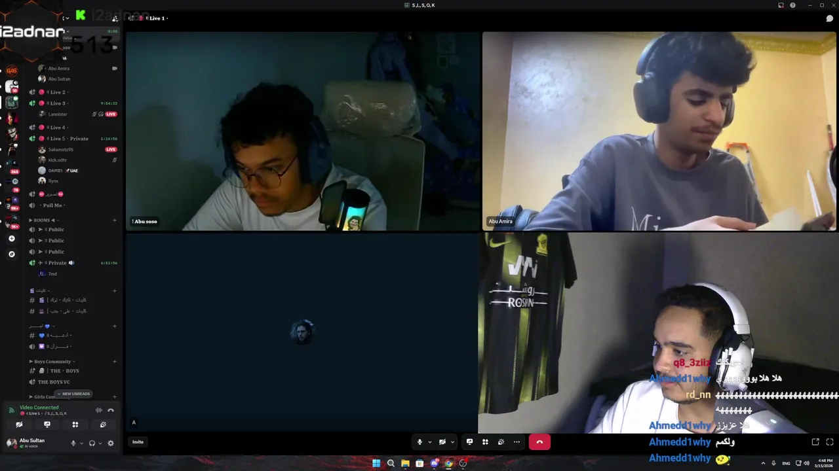Mute mic in Abu Sultan user panel
Image resolution: width=839 pixels, height=471 pixels.
coord(73,443)
